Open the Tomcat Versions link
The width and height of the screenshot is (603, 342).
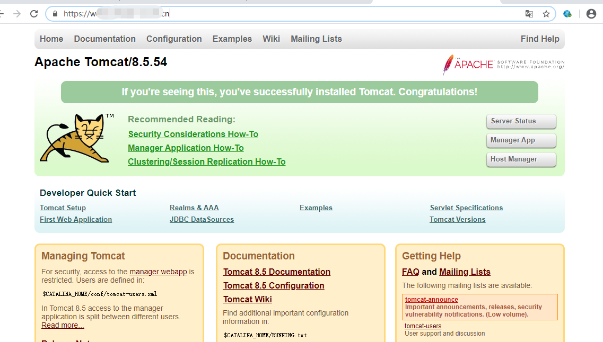pyautogui.click(x=457, y=220)
